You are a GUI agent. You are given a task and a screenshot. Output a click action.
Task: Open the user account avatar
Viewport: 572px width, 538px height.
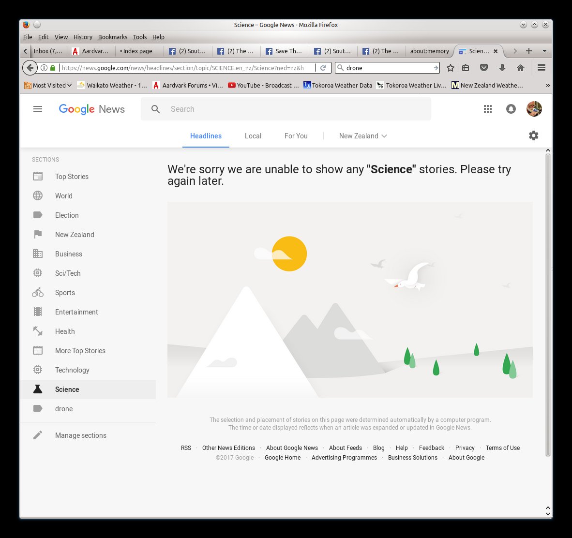534,109
